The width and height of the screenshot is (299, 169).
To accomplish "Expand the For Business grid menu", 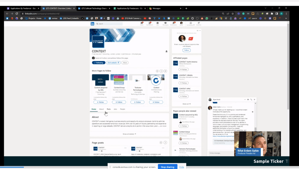I will tap(191, 24).
